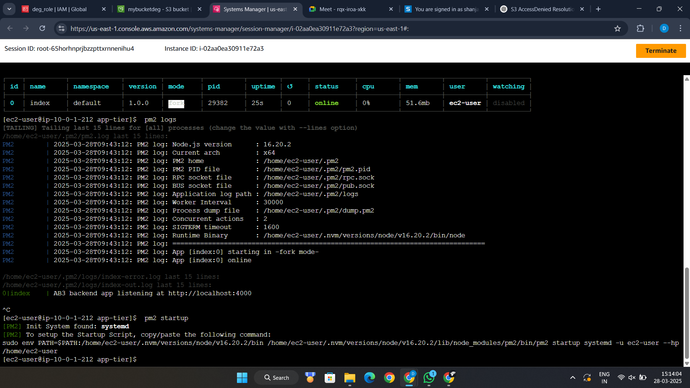Open the Chrome profile avatar D
Image resolution: width=690 pixels, height=388 pixels.
(664, 28)
